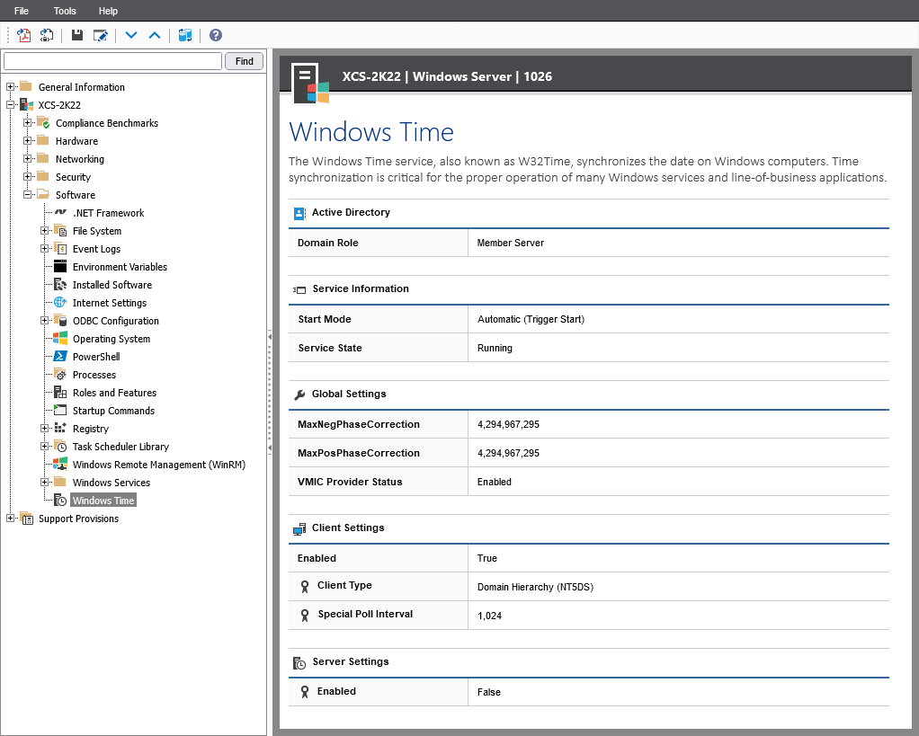Click the PowerShell icon in tree
919x736 pixels.
click(60, 357)
